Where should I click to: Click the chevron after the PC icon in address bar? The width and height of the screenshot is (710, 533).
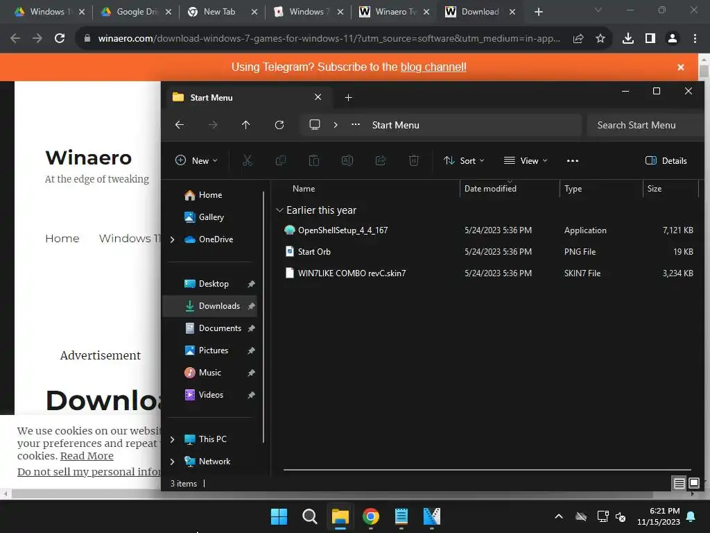pyautogui.click(x=336, y=125)
